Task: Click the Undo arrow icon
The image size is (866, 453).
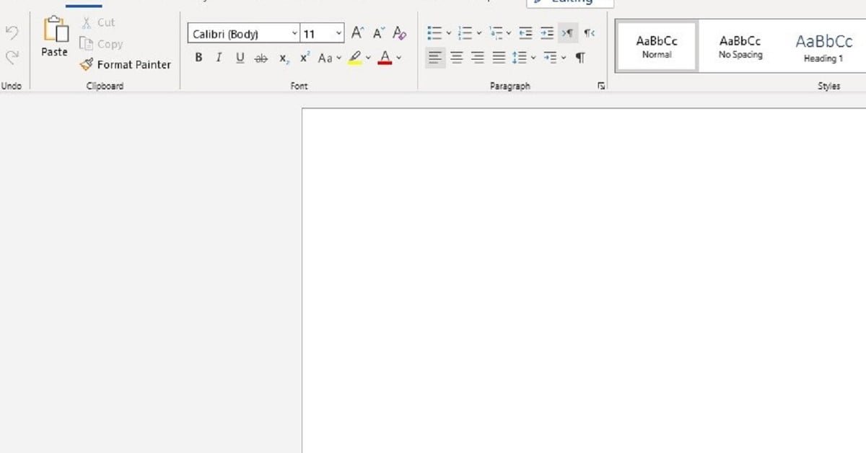Action: point(12,33)
